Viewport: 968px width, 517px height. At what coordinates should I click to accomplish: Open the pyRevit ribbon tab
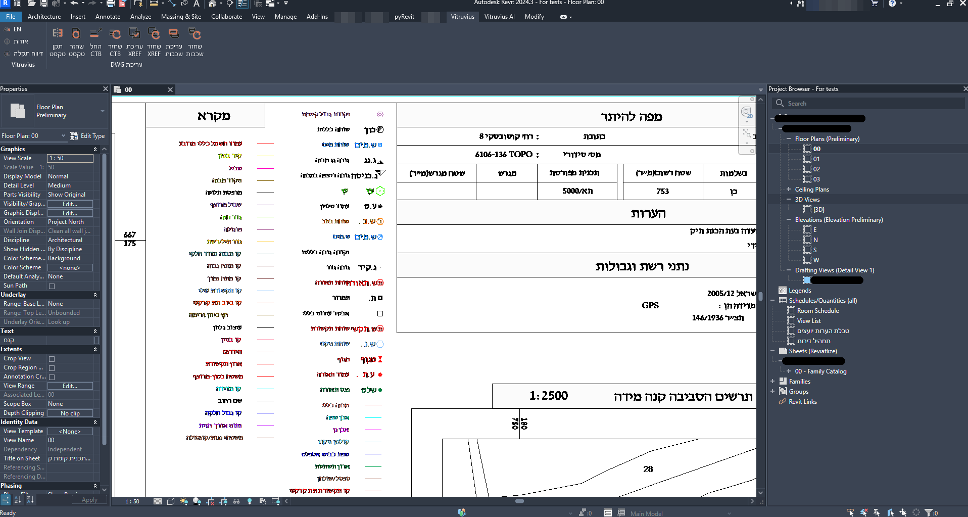pyautogui.click(x=404, y=17)
